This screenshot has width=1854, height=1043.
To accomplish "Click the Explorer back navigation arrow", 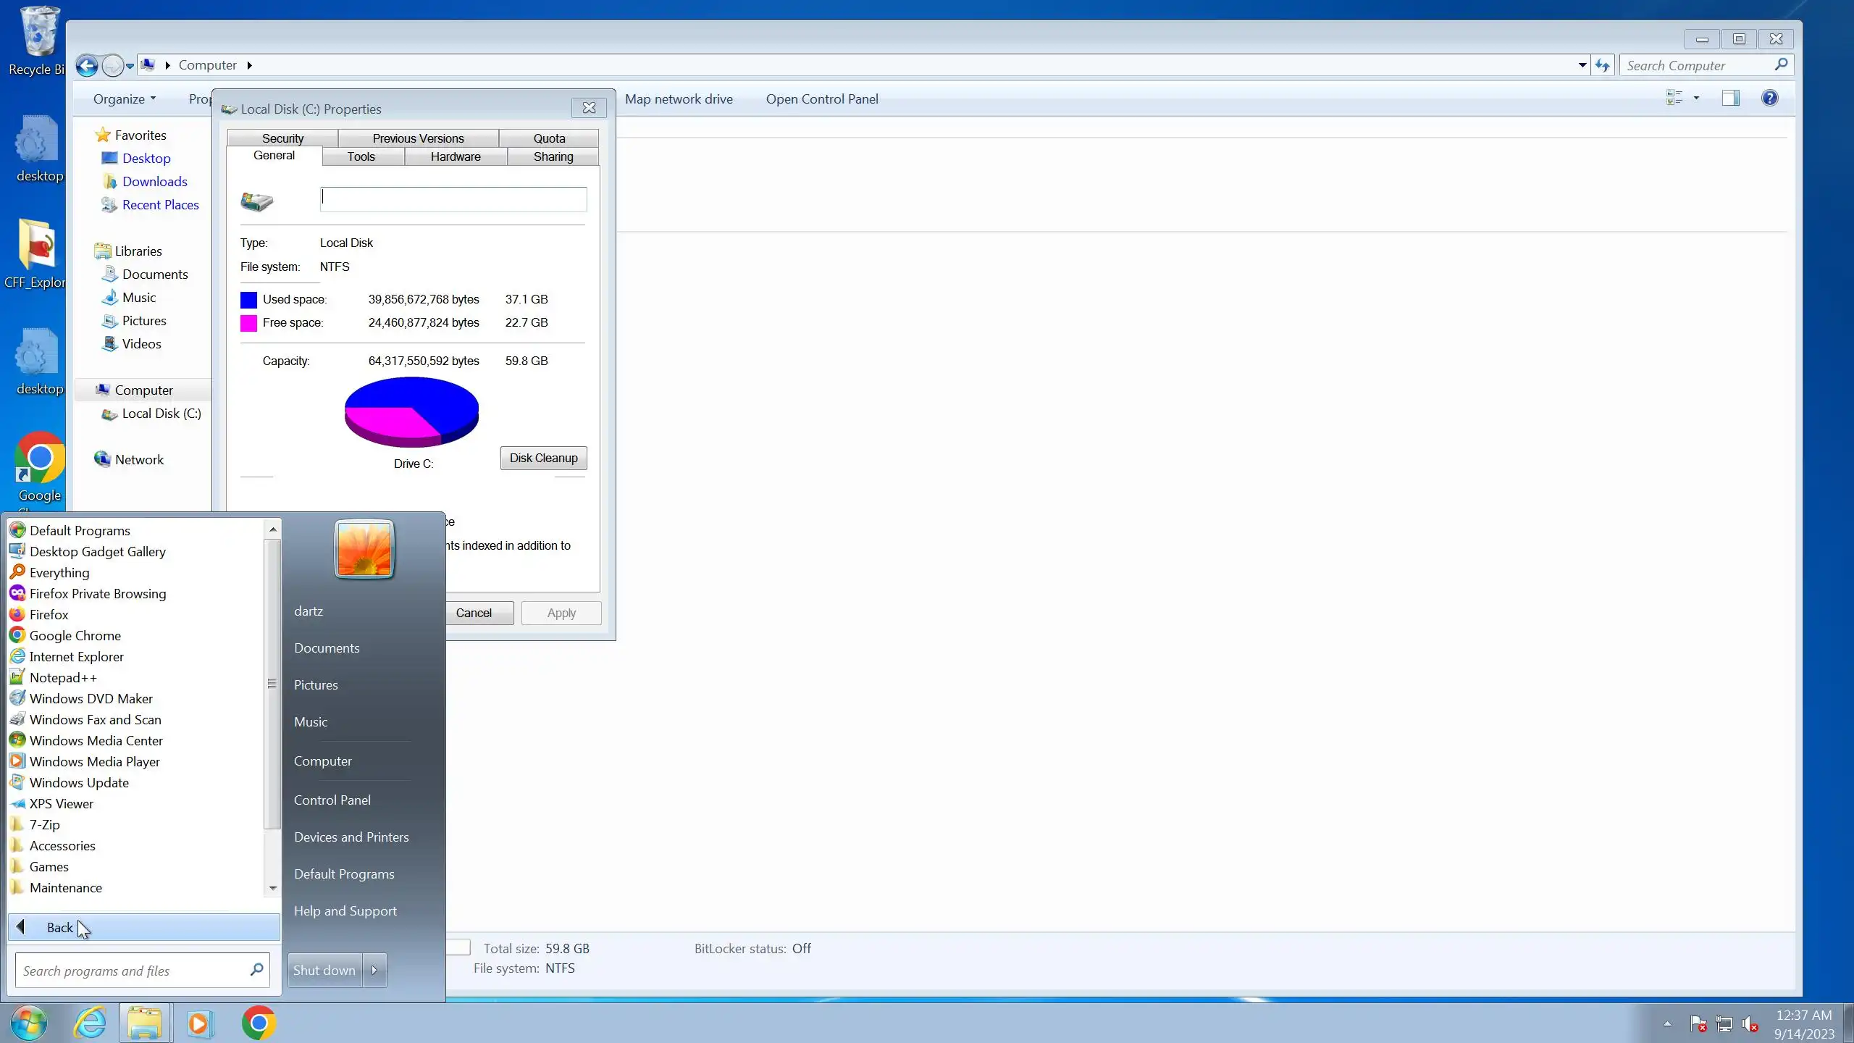I will pyautogui.click(x=87, y=66).
